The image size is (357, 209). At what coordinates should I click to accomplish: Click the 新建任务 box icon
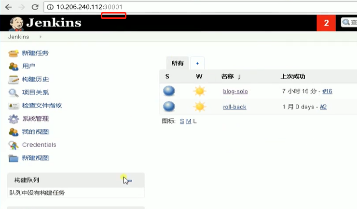(x=13, y=53)
